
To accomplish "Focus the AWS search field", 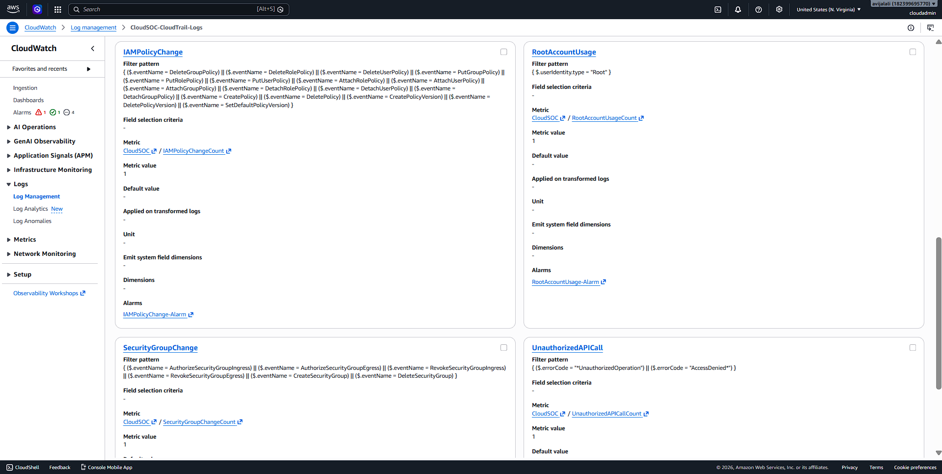I will pyautogui.click(x=179, y=9).
